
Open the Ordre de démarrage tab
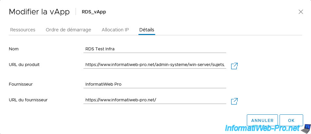68,30
